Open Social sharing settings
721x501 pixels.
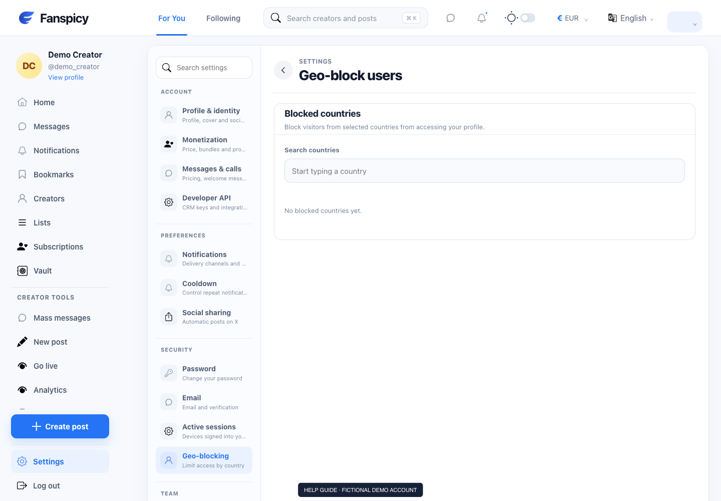pyautogui.click(x=204, y=317)
